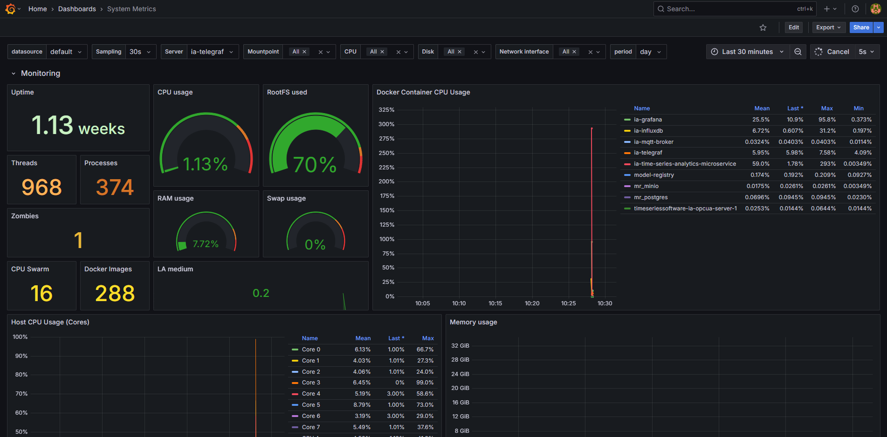Screen dimensions: 887x437
Task: Click the Edit button
Action: (794, 27)
